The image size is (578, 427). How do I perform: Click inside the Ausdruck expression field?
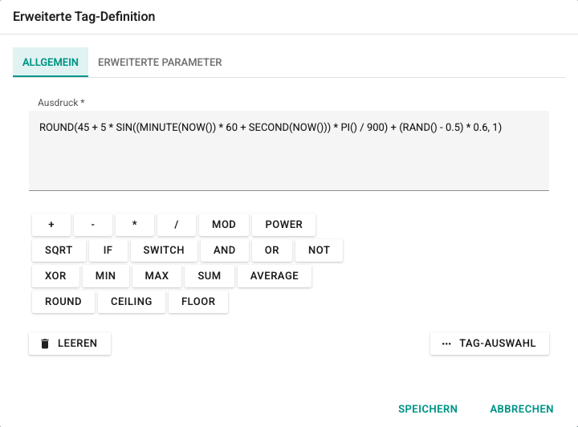pos(289,151)
